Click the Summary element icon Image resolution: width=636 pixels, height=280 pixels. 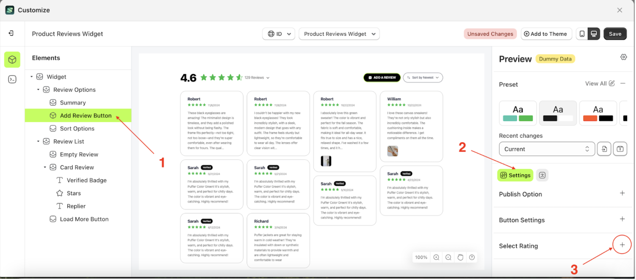tap(53, 103)
